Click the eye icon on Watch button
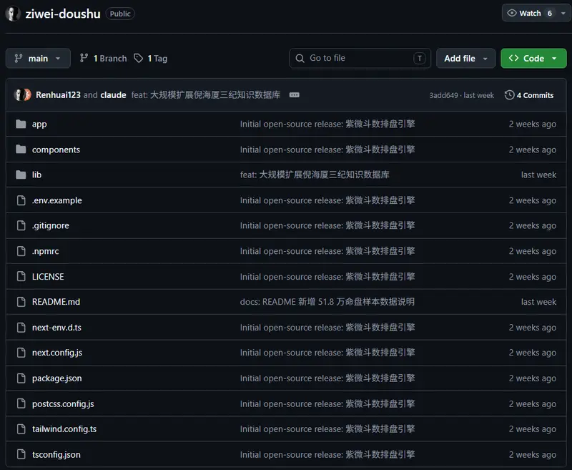The image size is (572, 470). tap(512, 13)
